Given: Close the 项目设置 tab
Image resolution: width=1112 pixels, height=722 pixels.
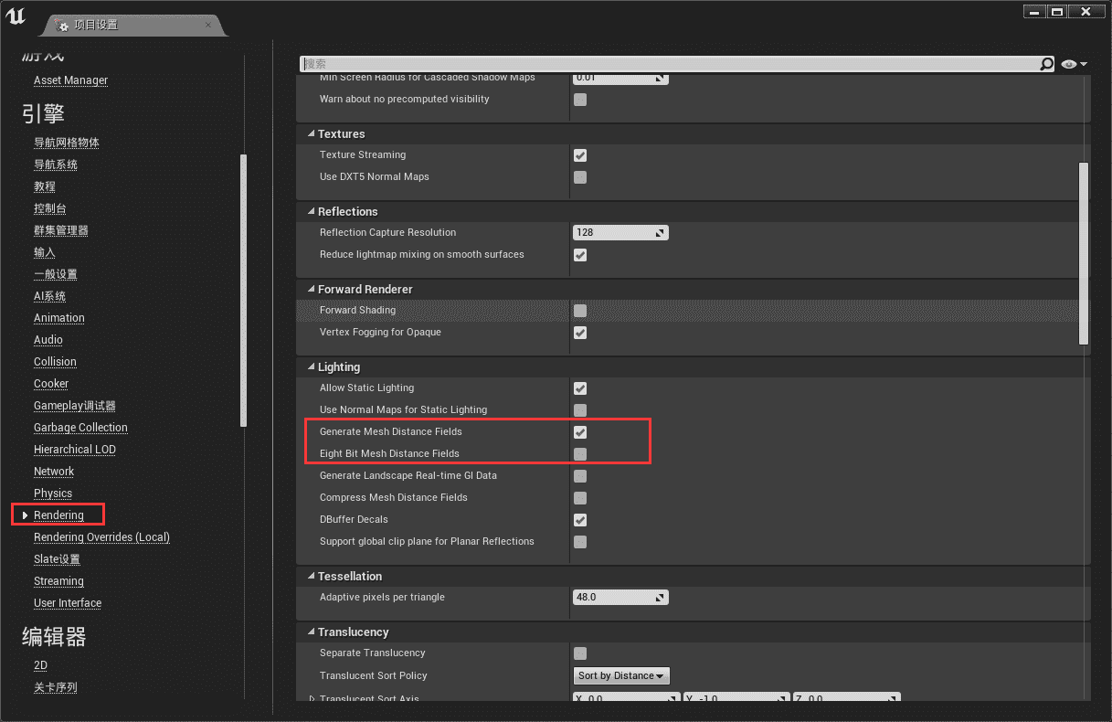Looking at the screenshot, I should [x=208, y=25].
